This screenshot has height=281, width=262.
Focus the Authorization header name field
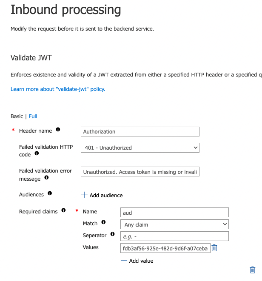(x=140, y=131)
